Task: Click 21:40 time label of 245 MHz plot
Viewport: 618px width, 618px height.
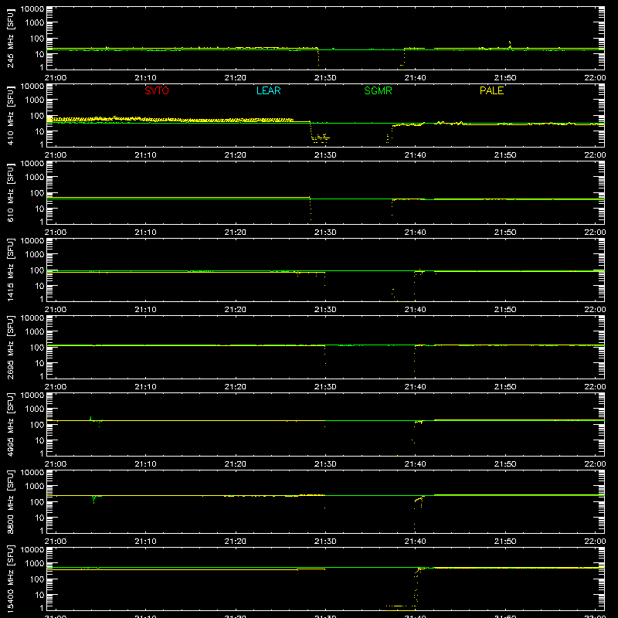Action: (415, 78)
